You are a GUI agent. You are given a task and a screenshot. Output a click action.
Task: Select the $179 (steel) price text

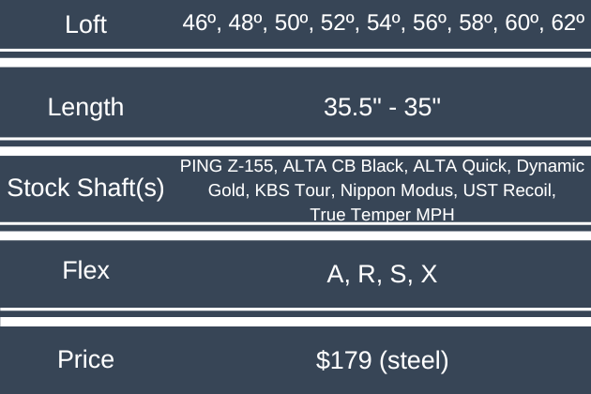tap(382, 359)
